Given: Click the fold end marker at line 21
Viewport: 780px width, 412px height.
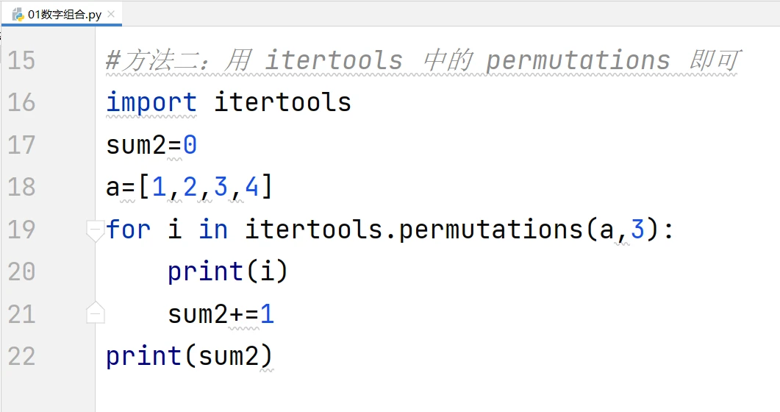Looking at the screenshot, I should 95,314.
